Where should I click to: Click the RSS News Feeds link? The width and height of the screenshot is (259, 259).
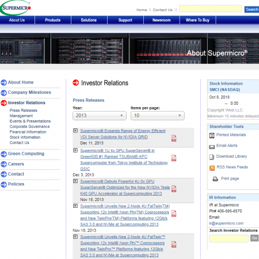click(x=232, y=167)
